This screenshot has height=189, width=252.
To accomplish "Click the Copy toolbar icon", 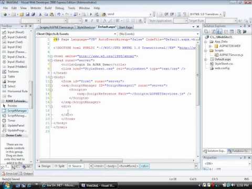I will (x=46, y=15).
